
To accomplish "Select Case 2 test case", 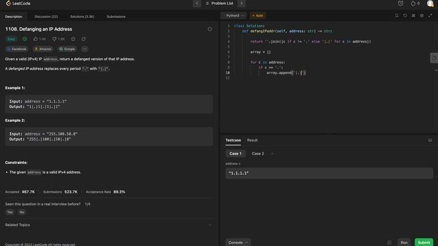I will point(258,154).
